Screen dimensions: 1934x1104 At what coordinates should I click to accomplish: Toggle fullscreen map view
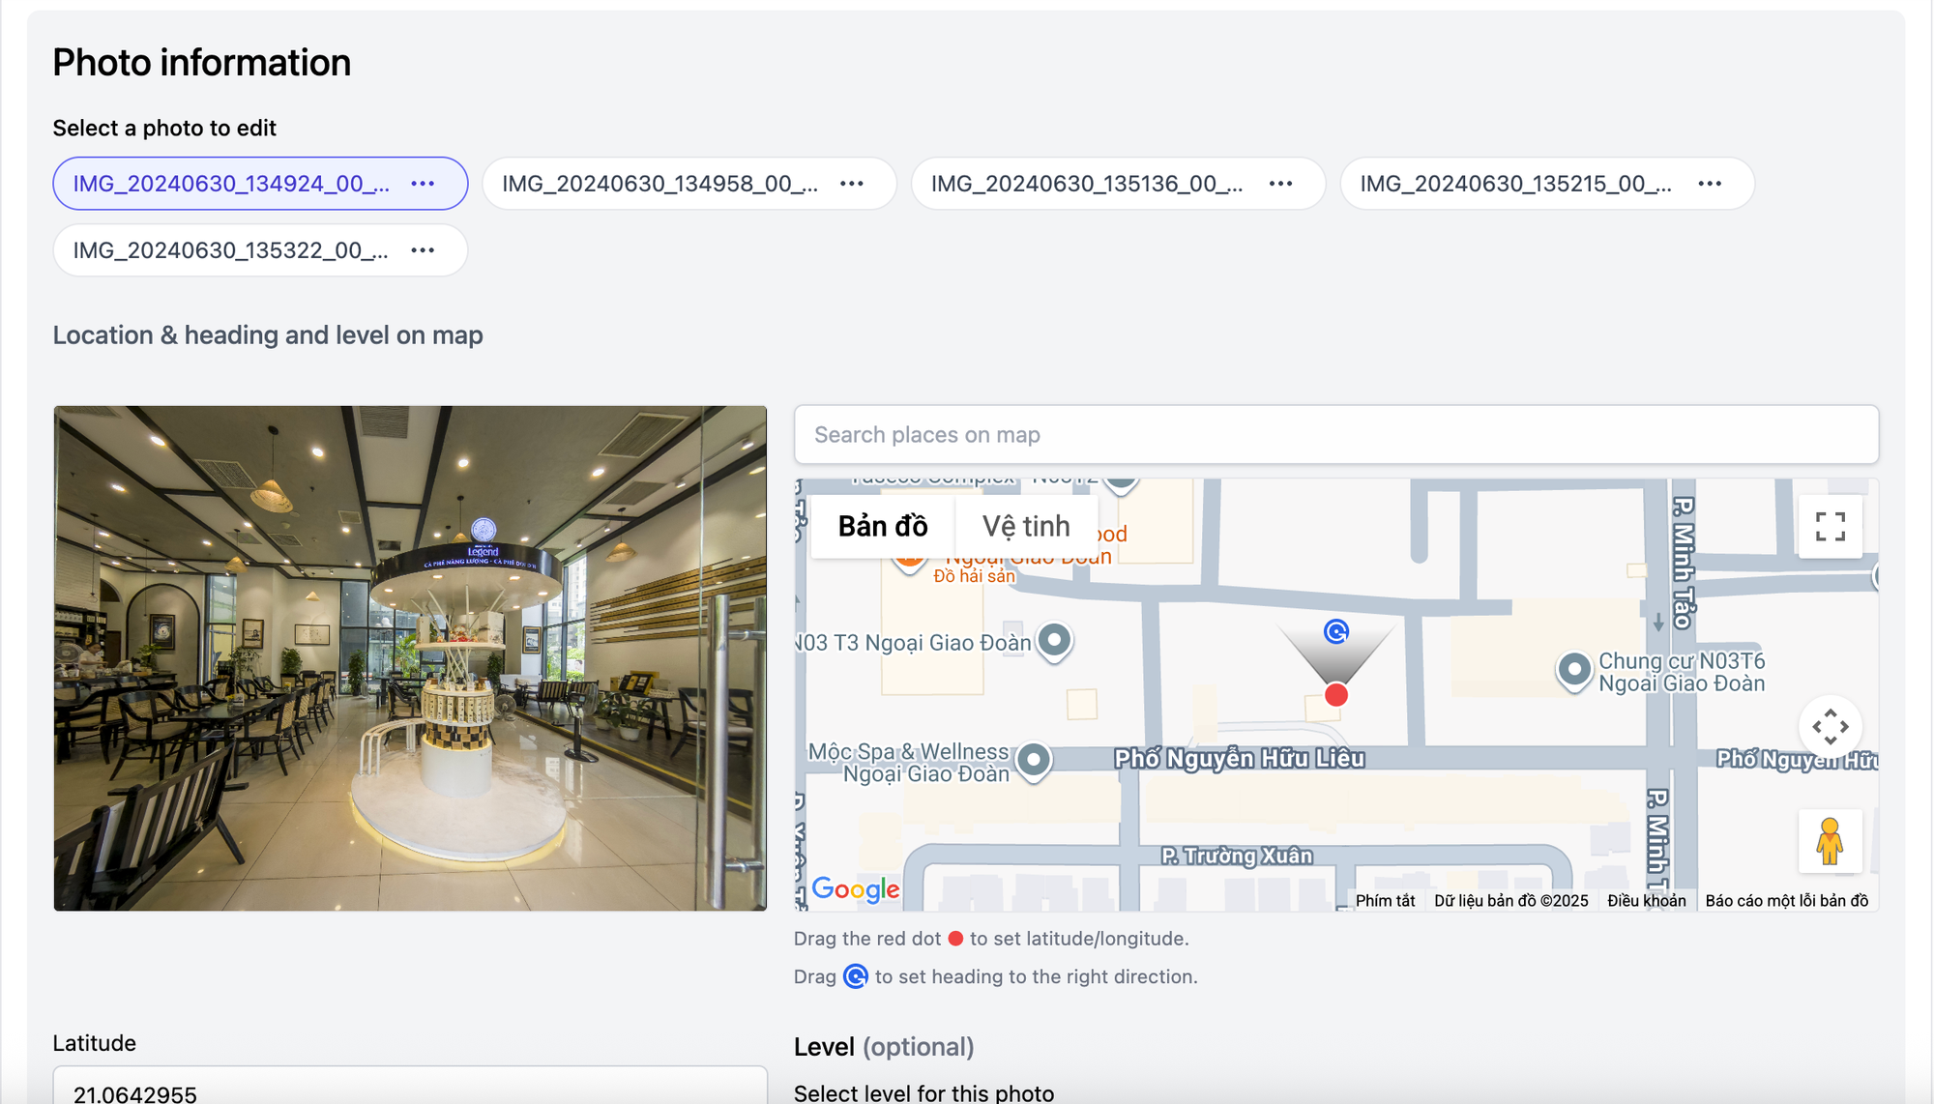pos(1830,527)
